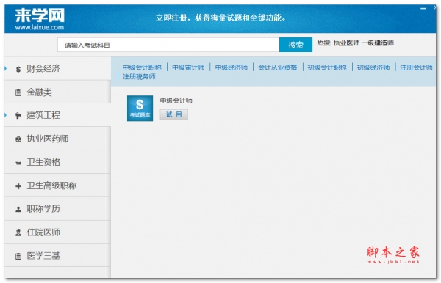
Task: Click the icon beside 卫生资格
Action: click(18, 163)
